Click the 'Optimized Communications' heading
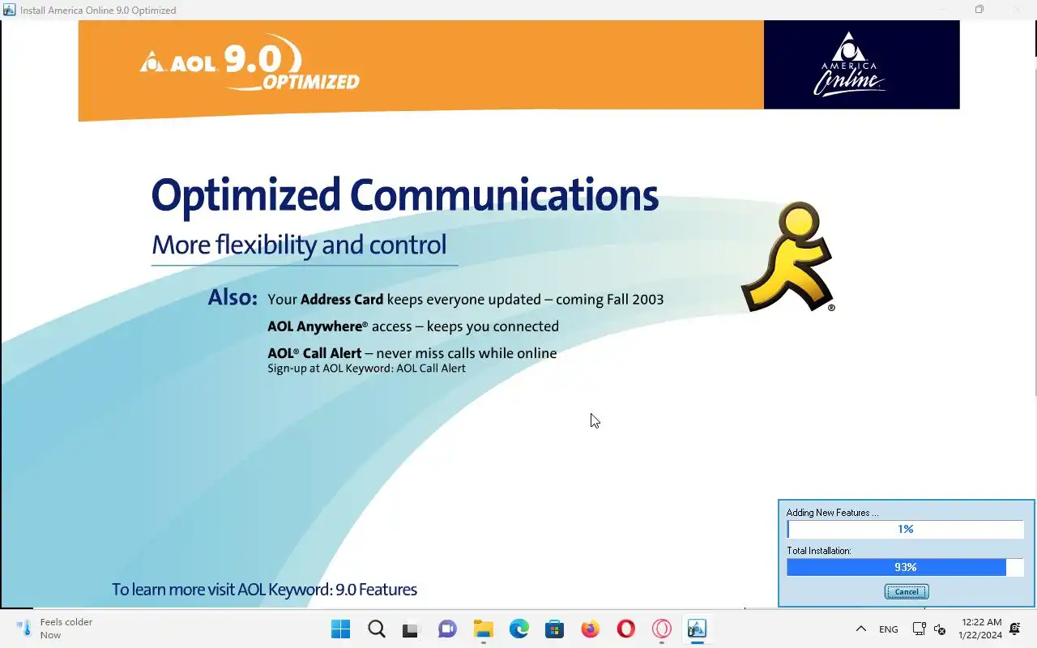Viewport: 1037px width, 648px height. click(x=404, y=195)
